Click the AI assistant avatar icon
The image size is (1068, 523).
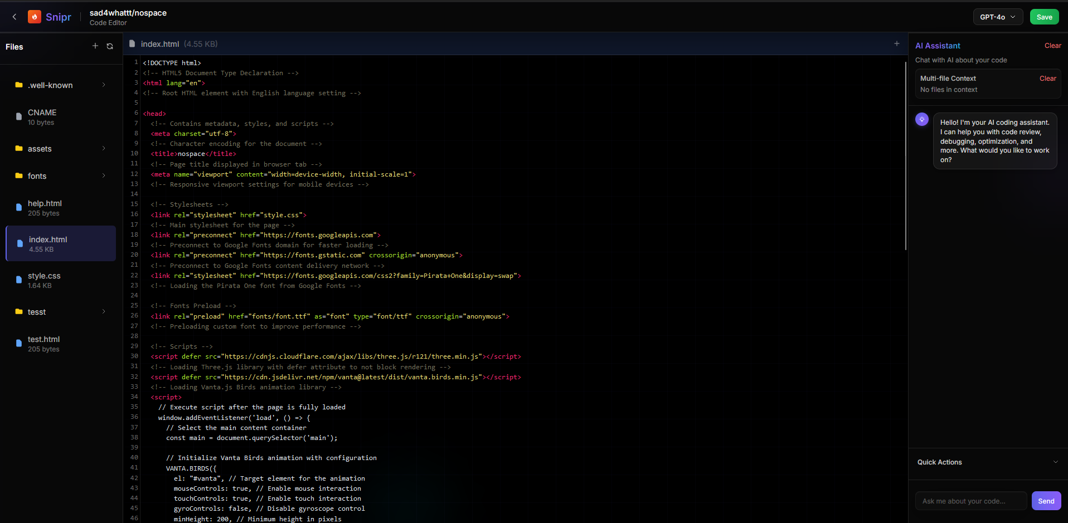922,119
